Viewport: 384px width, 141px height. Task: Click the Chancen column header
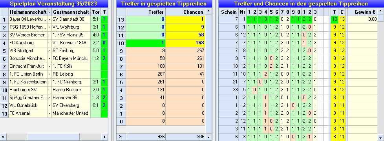point(185,12)
